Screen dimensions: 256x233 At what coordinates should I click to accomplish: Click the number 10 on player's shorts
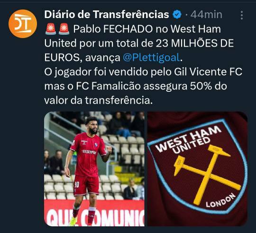click(77, 184)
